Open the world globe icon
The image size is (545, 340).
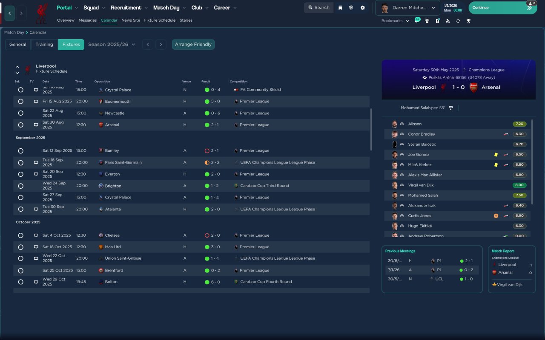click(x=351, y=8)
